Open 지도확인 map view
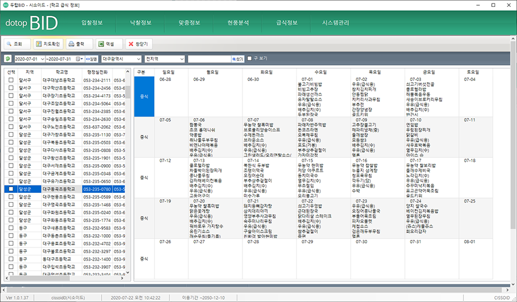517x302 pixels. [x=48, y=44]
